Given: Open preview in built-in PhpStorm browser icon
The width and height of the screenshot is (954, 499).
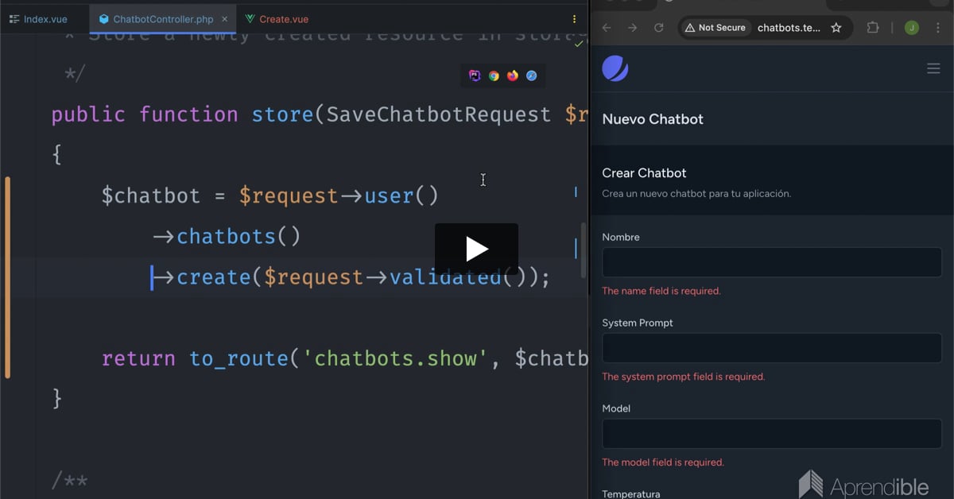Looking at the screenshot, I should 475,75.
